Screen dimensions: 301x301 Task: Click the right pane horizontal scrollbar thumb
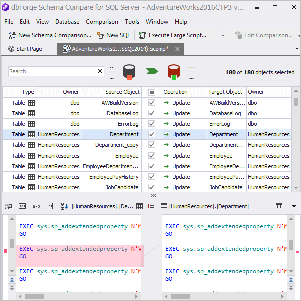click(180, 297)
